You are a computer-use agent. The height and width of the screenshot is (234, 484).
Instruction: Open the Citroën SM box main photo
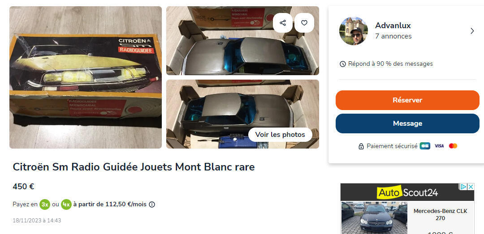[x=86, y=77]
